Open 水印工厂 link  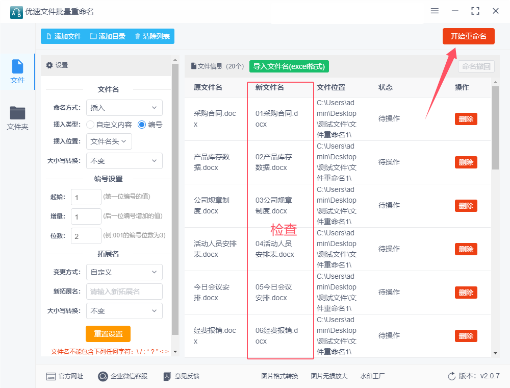[372, 376]
